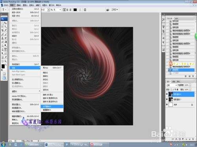Select the Slice tool
The height and width of the screenshot is (147, 197).
click(6, 30)
